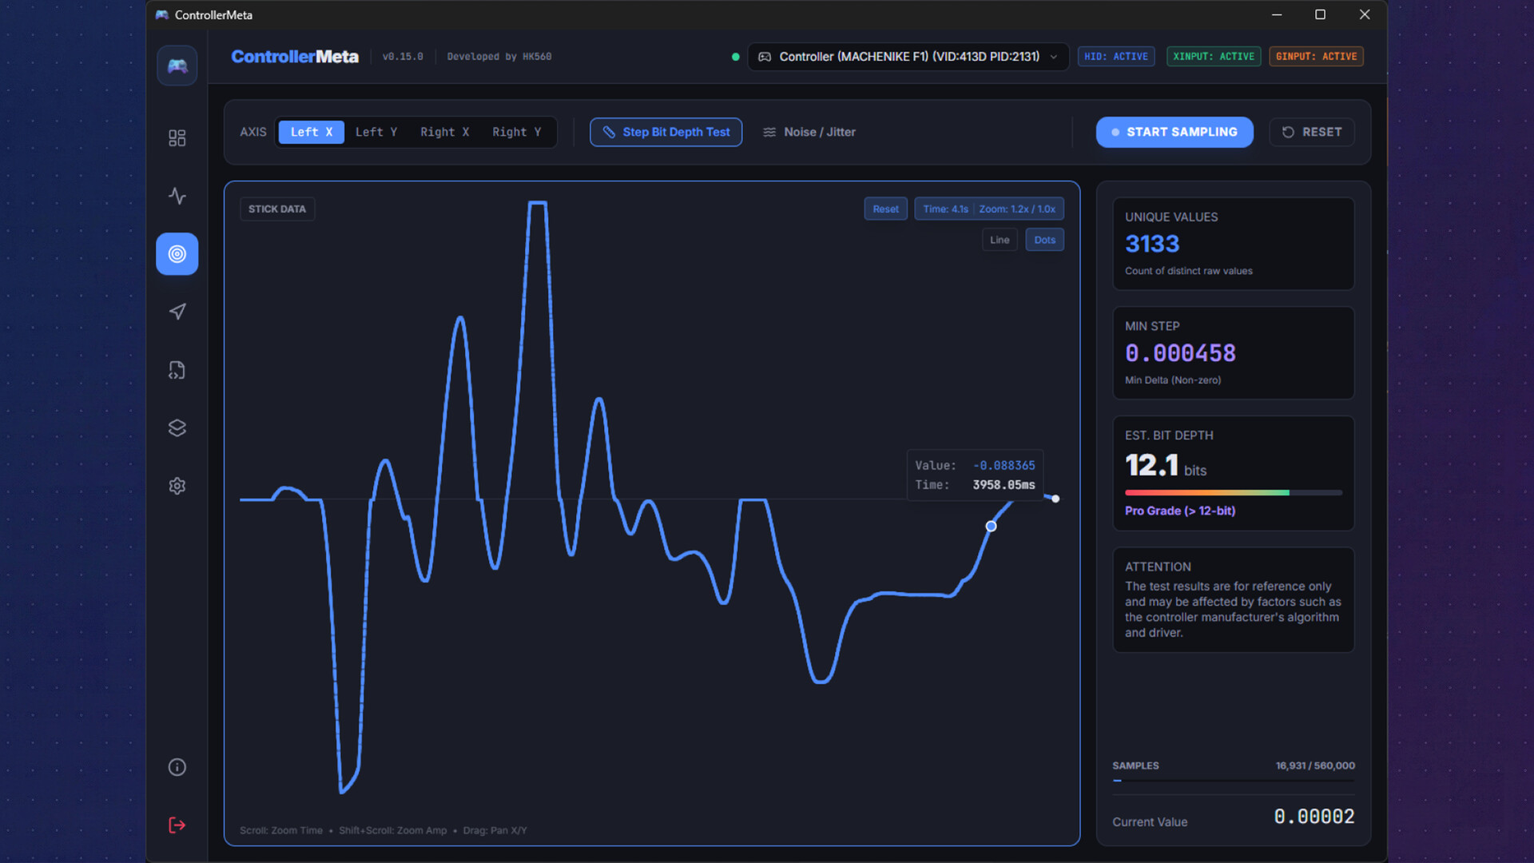Image resolution: width=1534 pixels, height=863 pixels.
Task: Open settings gear in sidebar
Action: coord(177,486)
